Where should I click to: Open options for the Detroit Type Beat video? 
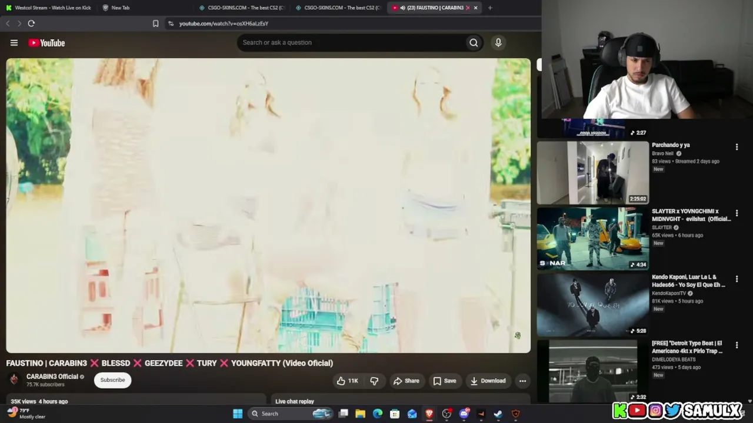point(737,345)
